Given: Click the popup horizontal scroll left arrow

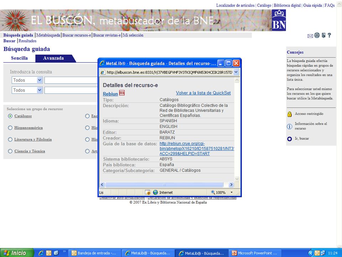Looking at the screenshot, I should click(x=102, y=185).
